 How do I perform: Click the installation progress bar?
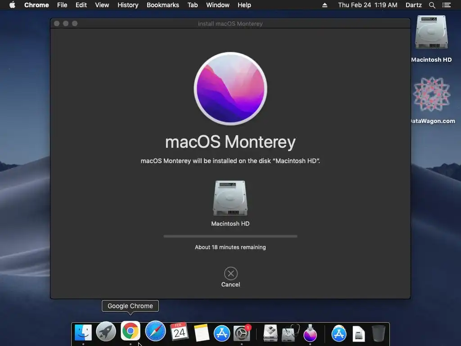pyautogui.click(x=230, y=236)
